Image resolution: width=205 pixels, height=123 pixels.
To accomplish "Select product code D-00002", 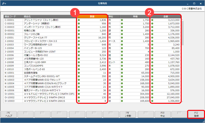I will 9,34.
